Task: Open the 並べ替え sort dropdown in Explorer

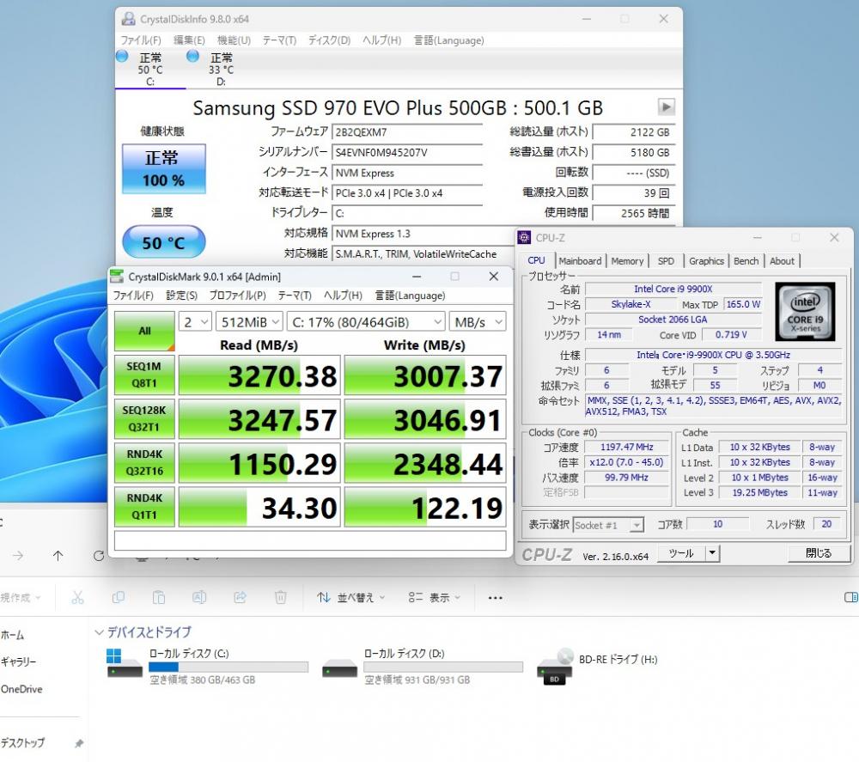Action: (x=350, y=597)
